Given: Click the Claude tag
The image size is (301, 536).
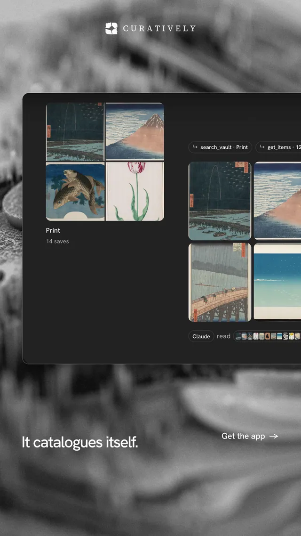Looking at the screenshot, I should 201,336.
